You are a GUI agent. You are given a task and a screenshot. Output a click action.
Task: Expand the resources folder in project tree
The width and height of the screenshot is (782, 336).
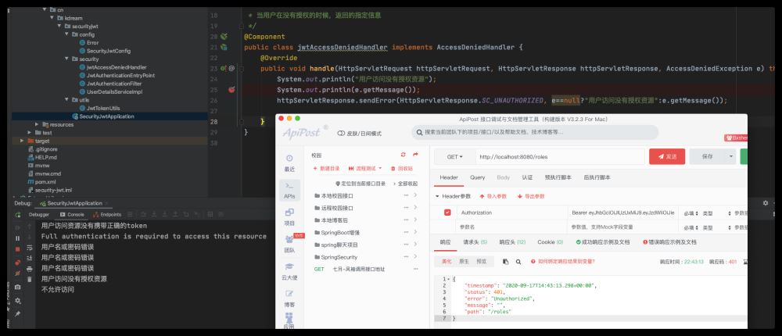(x=37, y=124)
